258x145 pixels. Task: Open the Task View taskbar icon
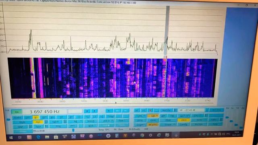[x=20, y=137]
